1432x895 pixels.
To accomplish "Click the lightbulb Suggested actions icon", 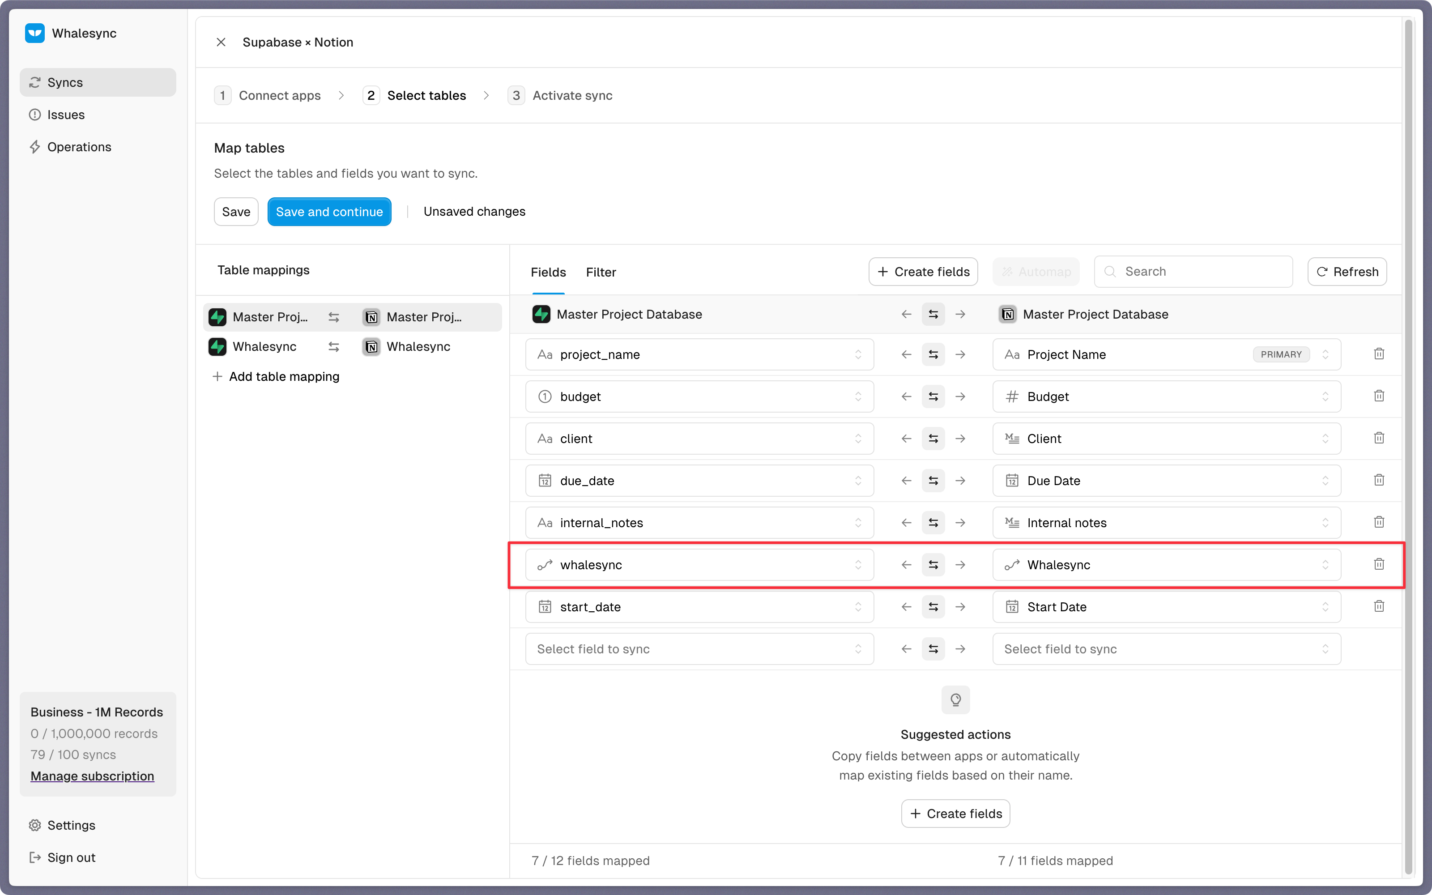I will click(955, 699).
